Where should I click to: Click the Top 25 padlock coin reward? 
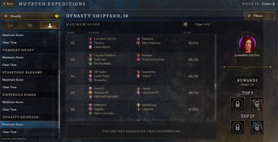(238, 127)
